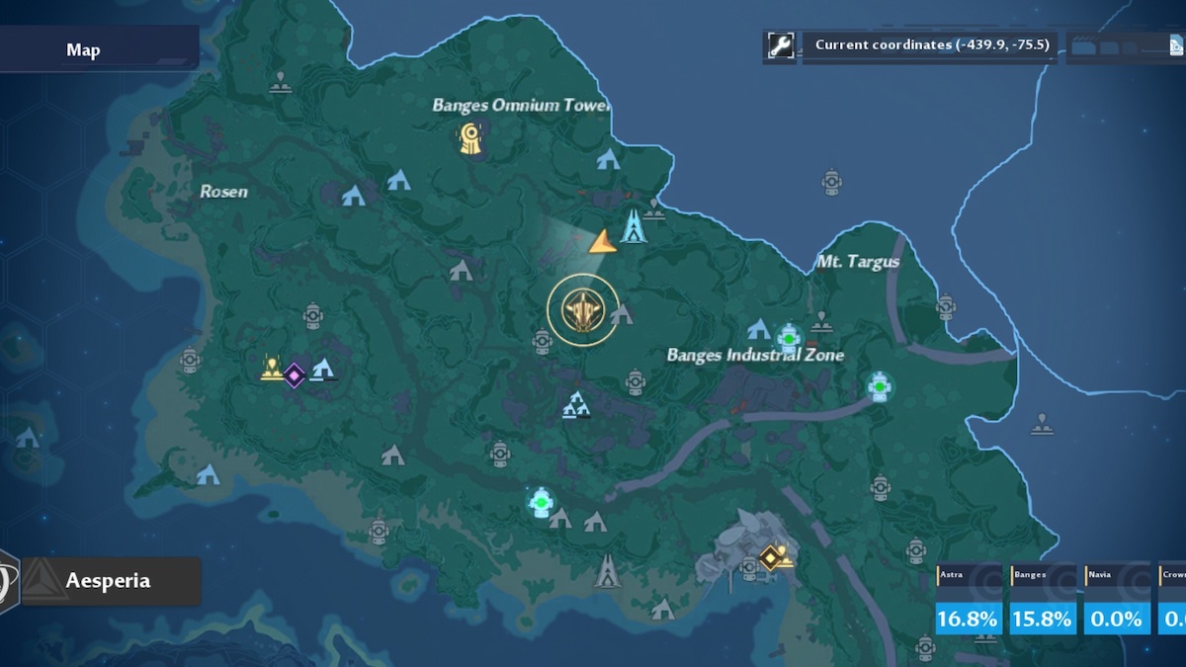This screenshot has height=667, width=1186.
Task: Select the circled boss marker at map center
Action: [x=583, y=310]
